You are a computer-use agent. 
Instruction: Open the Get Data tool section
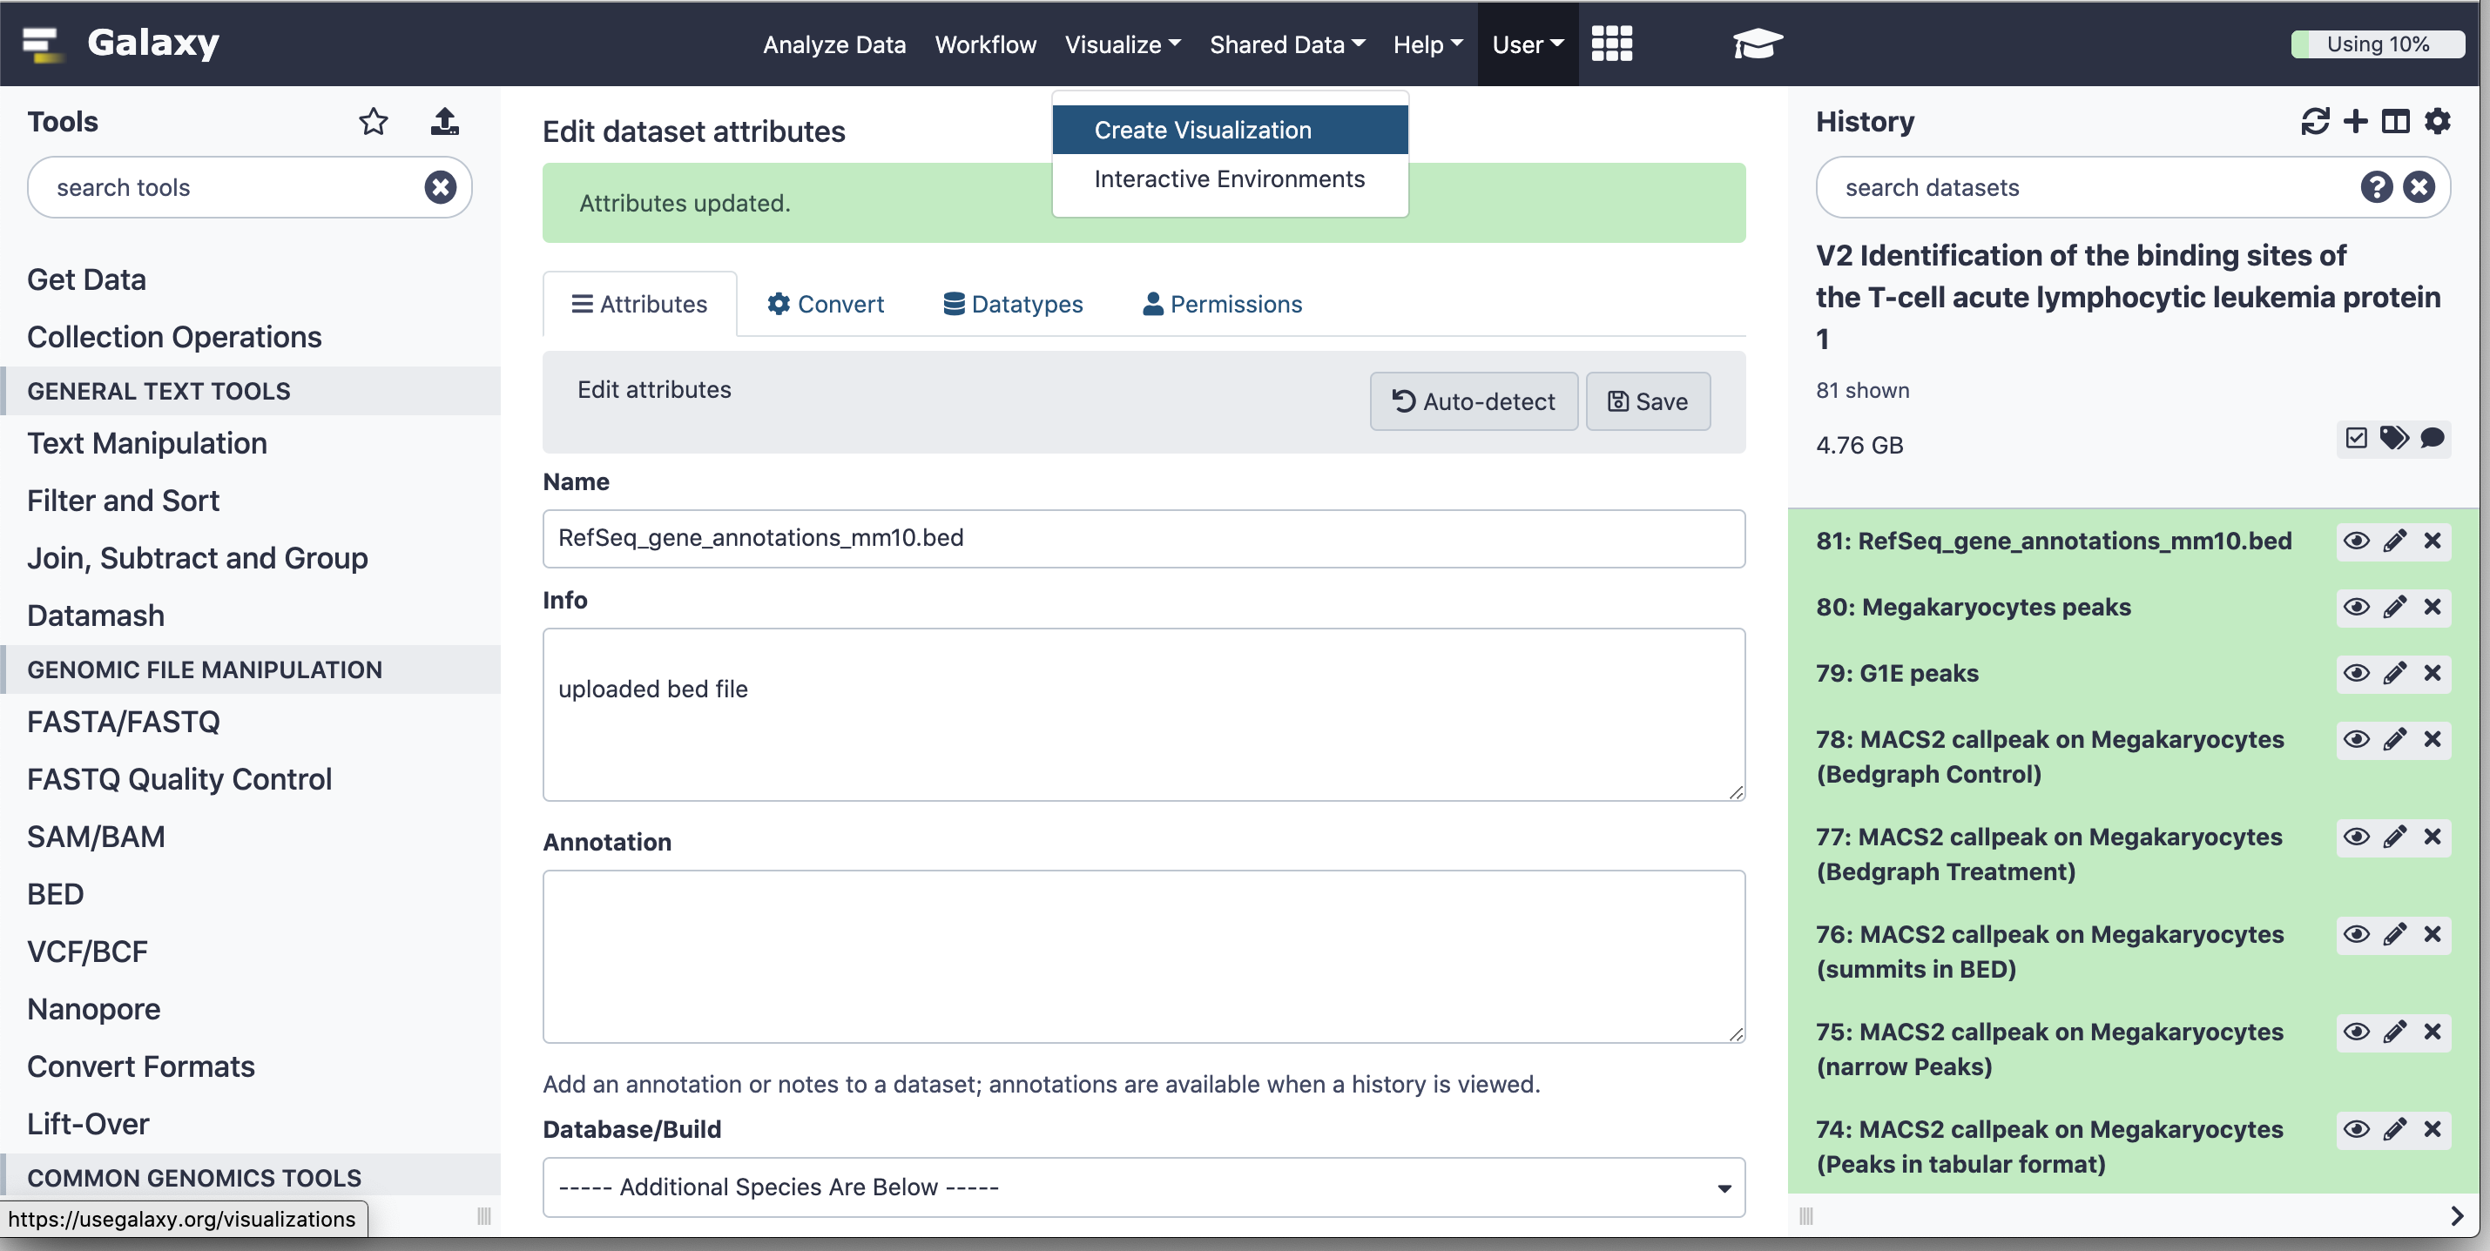coord(87,279)
